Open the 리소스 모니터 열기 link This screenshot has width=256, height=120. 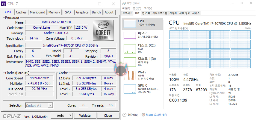point(157,115)
